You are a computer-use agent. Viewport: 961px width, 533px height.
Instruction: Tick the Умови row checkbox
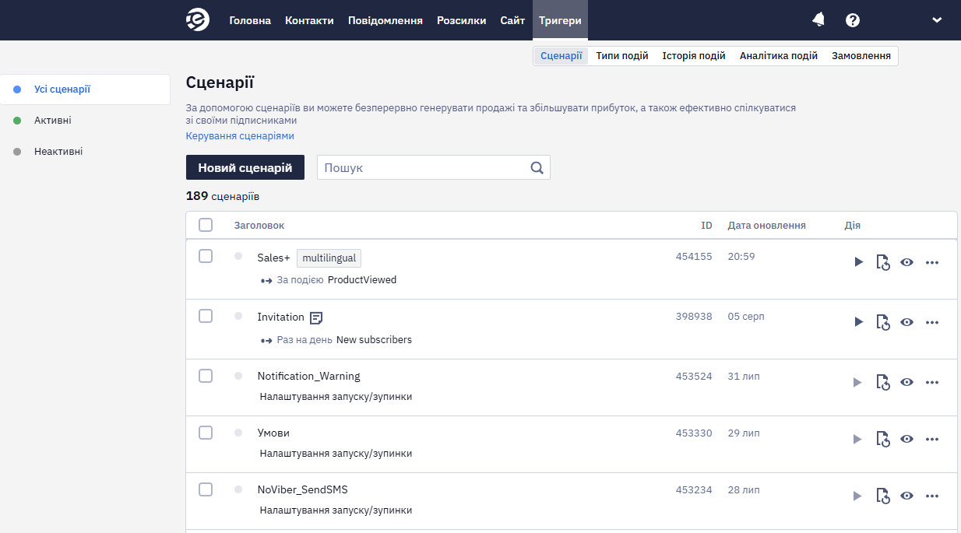tap(206, 433)
